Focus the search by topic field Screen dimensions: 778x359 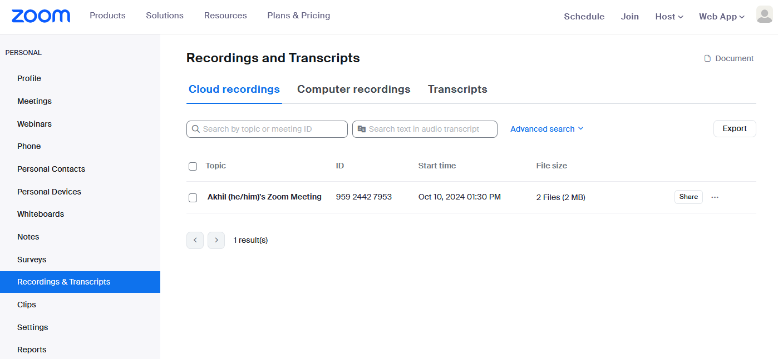pos(267,129)
